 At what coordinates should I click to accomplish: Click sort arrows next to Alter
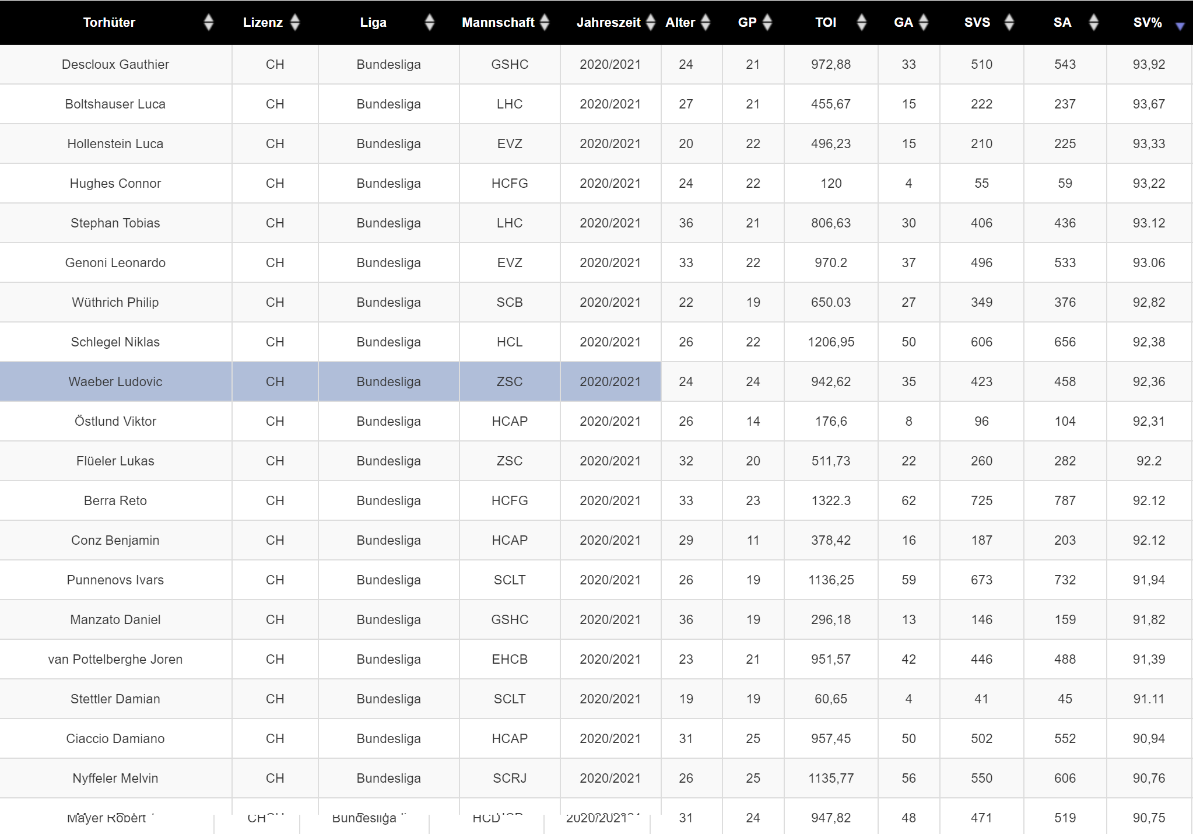coord(706,23)
